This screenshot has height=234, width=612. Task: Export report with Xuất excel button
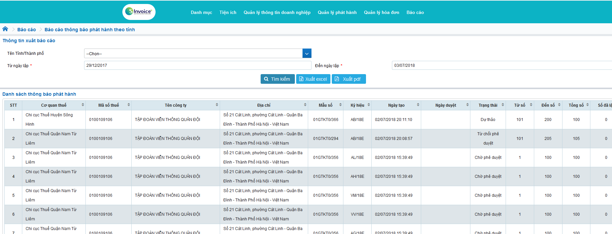(313, 79)
